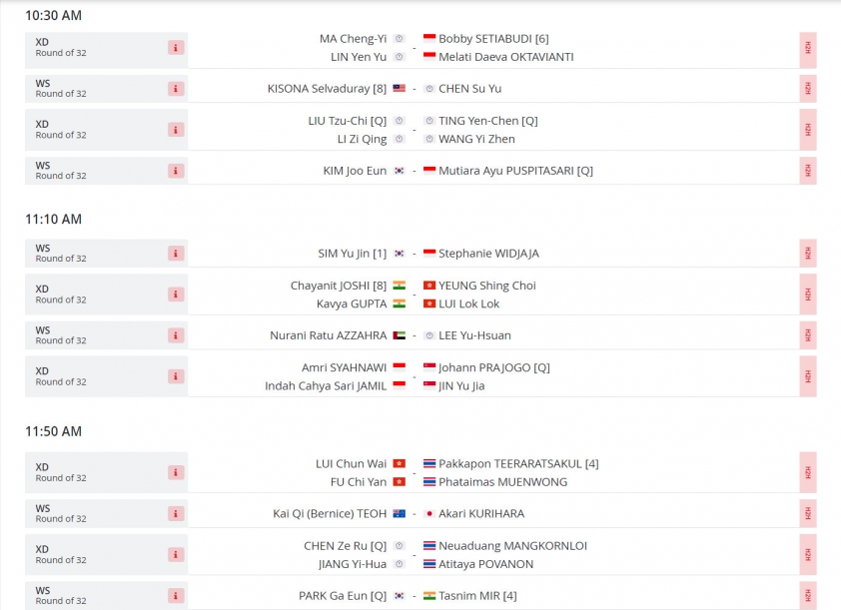Open info icon for MA Cheng-Yi match
The width and height of the screenshot is (841, 610).
click(176, 48)
